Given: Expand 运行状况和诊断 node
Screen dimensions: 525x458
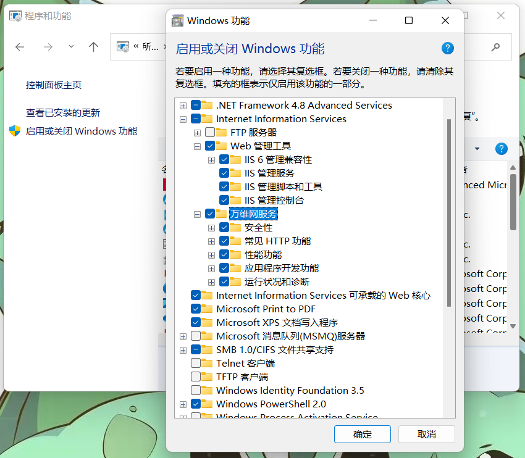Looking at the screenshot, I should [211, 282].
